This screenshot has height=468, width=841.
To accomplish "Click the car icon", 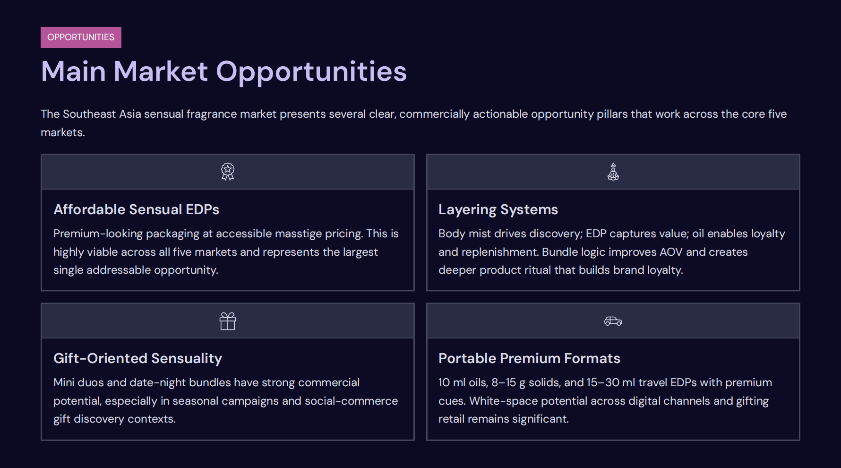I will click(613, 321).
